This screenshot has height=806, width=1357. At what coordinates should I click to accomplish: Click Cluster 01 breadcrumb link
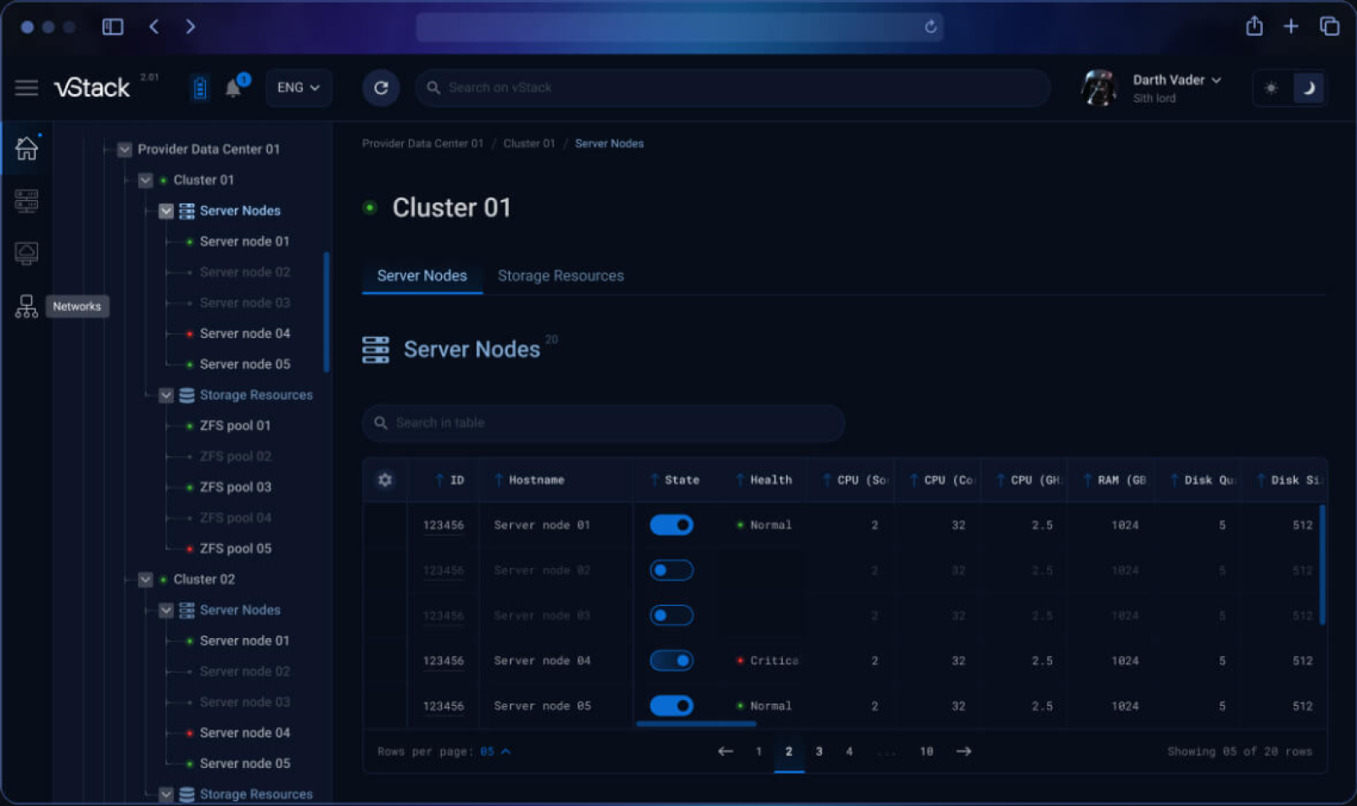(528, 143)
